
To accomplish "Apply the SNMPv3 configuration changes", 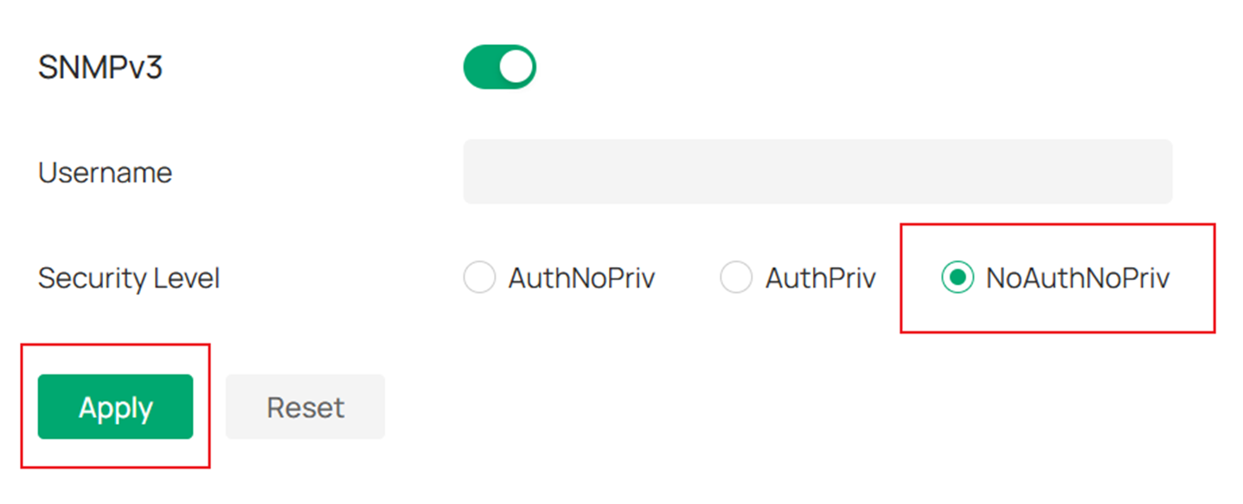I will click(115, 406).
